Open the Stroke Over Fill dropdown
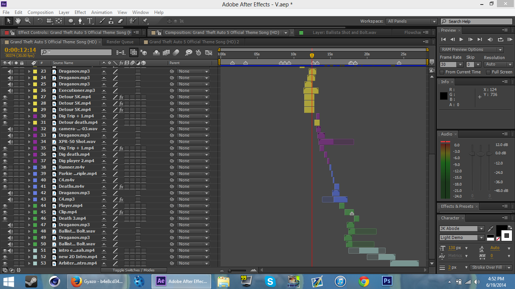Image resolution: width=515 pixels, height=289 pixels. tap(491, 267)
